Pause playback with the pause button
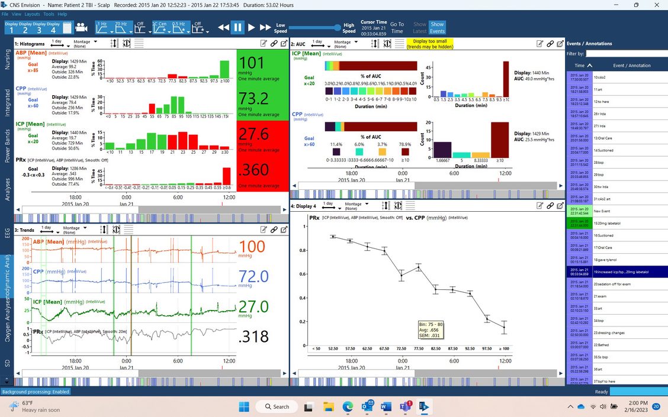Image resolution: width=668 pixels, height=417 pixels. pyautogui.click(x=237, y=27)
